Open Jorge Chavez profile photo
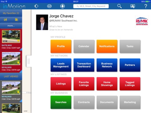The width and height of the screenshot is (151, 113). pos(42,22)
